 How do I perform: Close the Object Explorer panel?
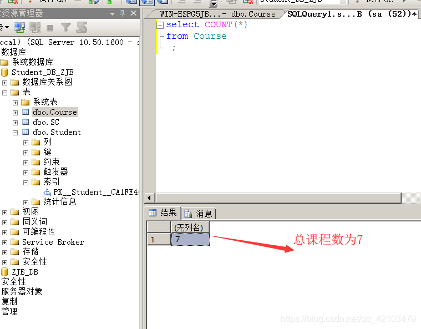coord(134,13)
